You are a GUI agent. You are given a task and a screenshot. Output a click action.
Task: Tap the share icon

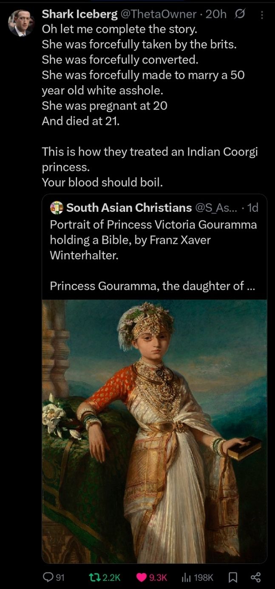click(x=255, y=577)
